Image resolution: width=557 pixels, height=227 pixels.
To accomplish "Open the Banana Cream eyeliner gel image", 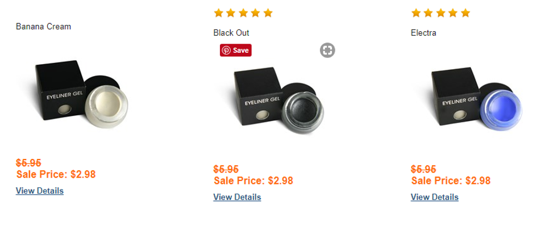I will 80,94.
